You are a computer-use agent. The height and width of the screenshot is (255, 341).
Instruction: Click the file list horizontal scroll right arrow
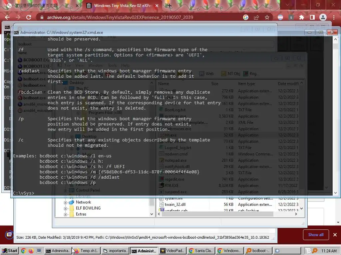[x=296, y=214]
